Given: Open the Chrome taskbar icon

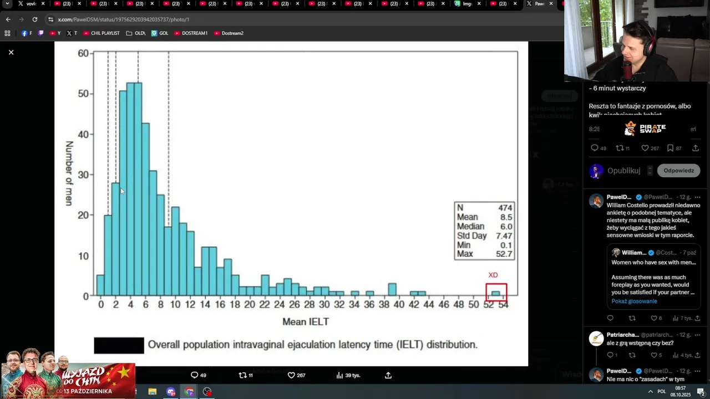Looking at the screenshot, I should [x=189, y=392].
